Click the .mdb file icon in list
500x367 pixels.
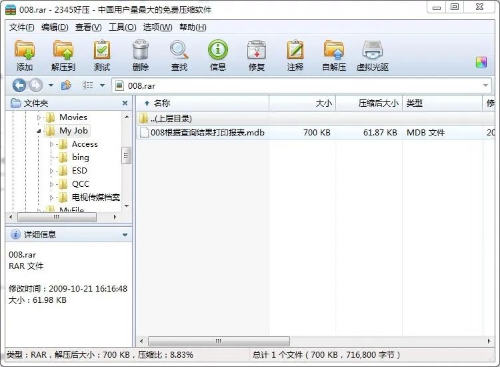144,132
